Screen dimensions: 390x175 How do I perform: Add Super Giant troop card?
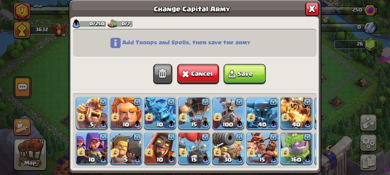pyautogui.click(x=126, y=113)
